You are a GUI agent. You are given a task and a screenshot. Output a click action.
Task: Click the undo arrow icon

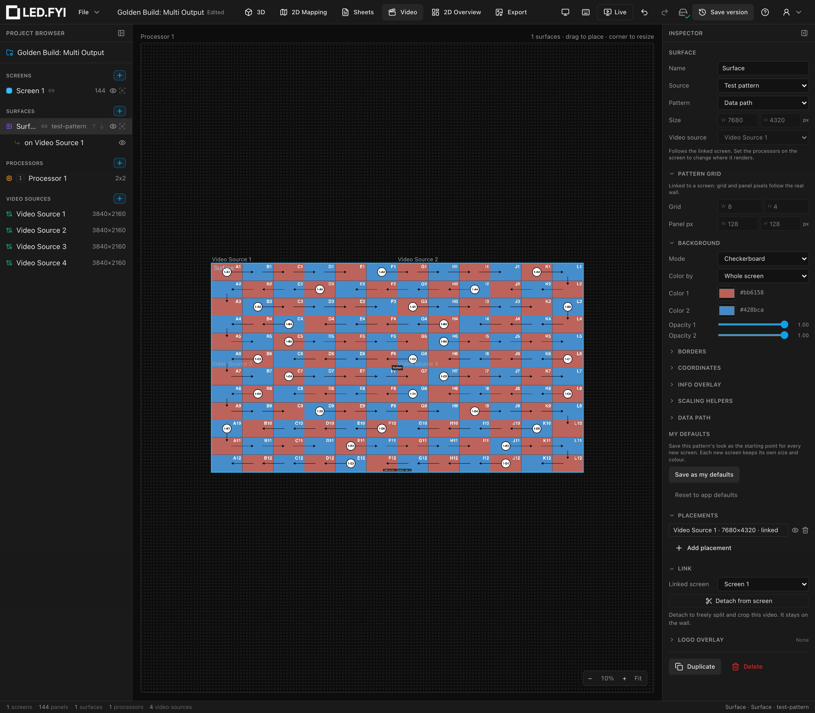(x=644, y=12)
